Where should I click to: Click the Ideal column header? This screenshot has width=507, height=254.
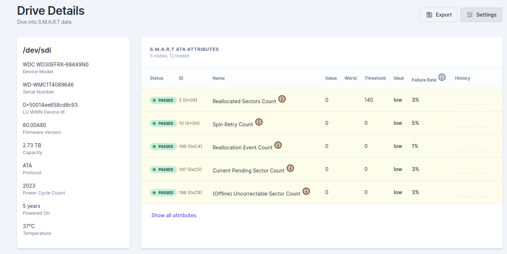(399, 78)
